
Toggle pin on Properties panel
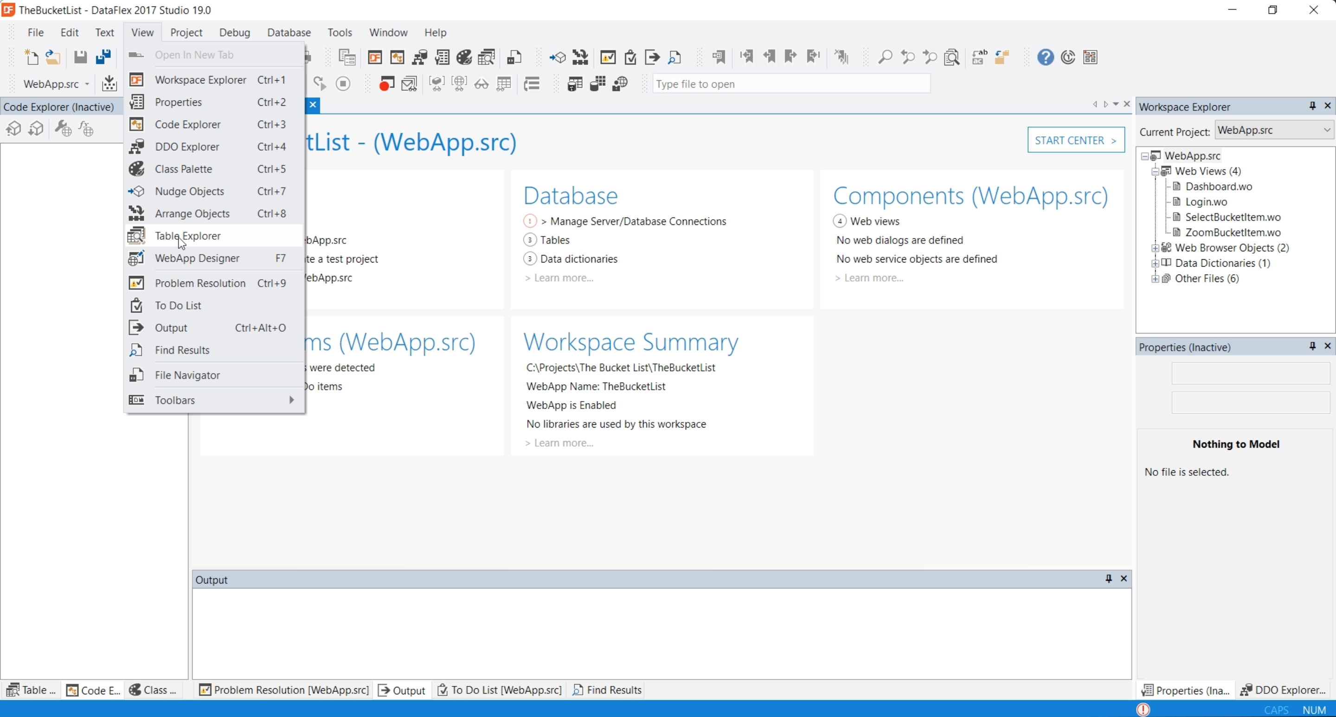pyautogui.click(x=1312, y=346)
